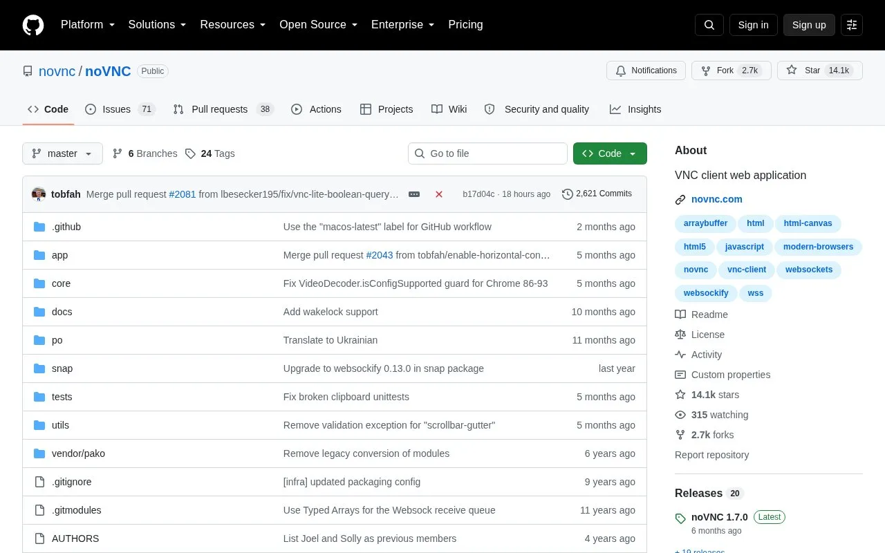Open the appearance settings icon button
This screenshot has height=553, width=885.
coord(852,25)
